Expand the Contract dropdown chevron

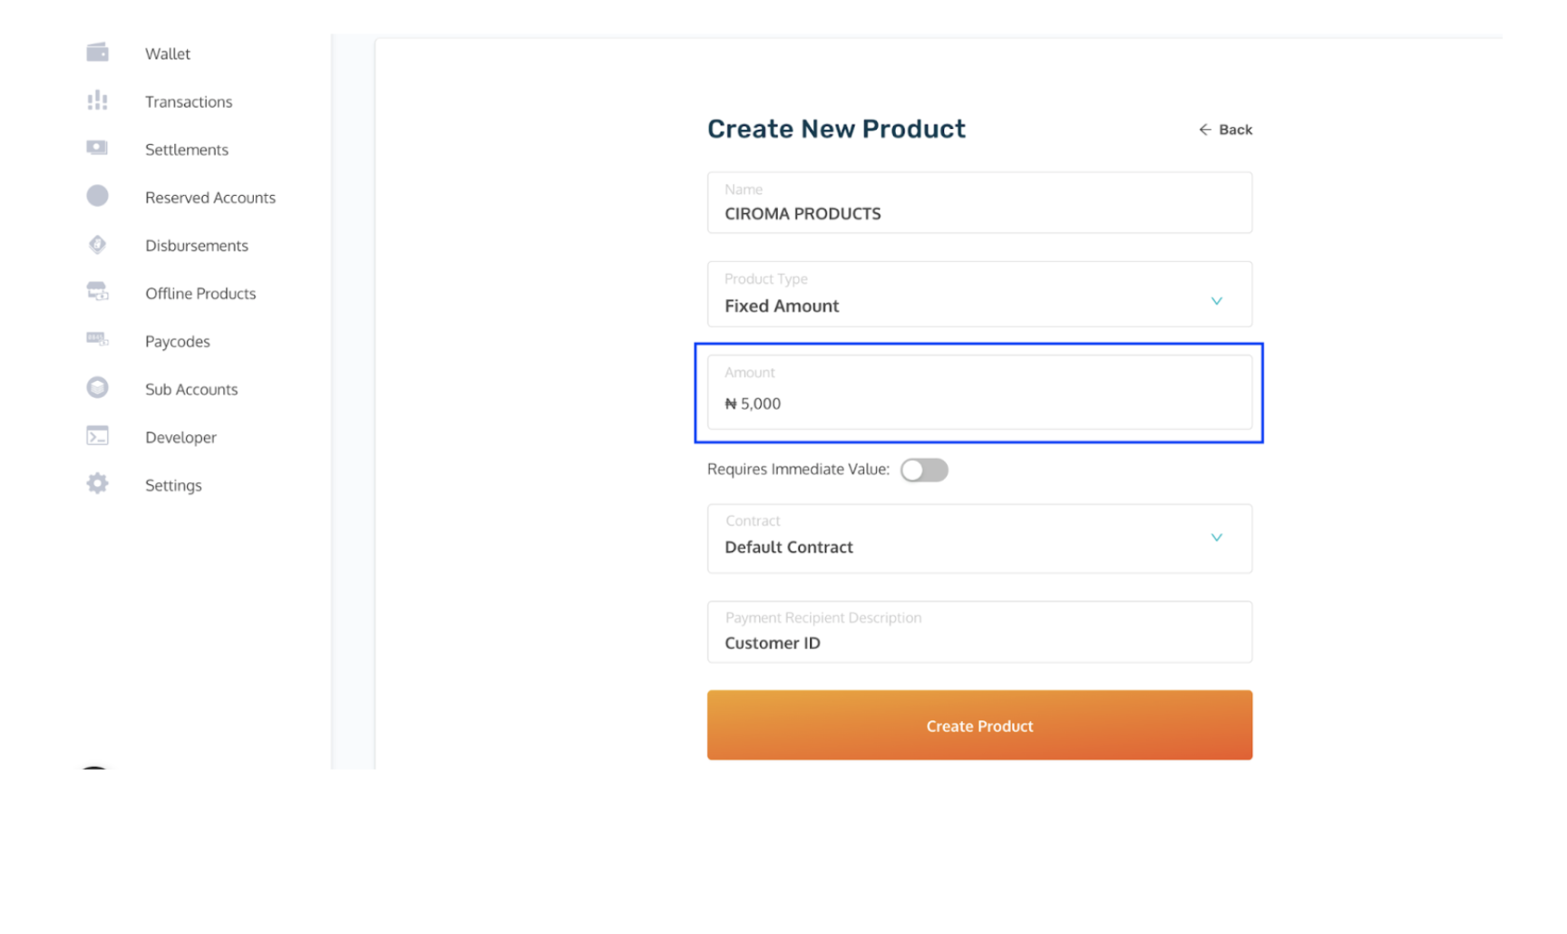(x=1216, y=538)
